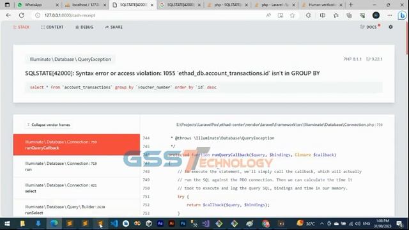Close the active SQLSTATE[42000] tab
409x230 pixels.
point(152,4)
